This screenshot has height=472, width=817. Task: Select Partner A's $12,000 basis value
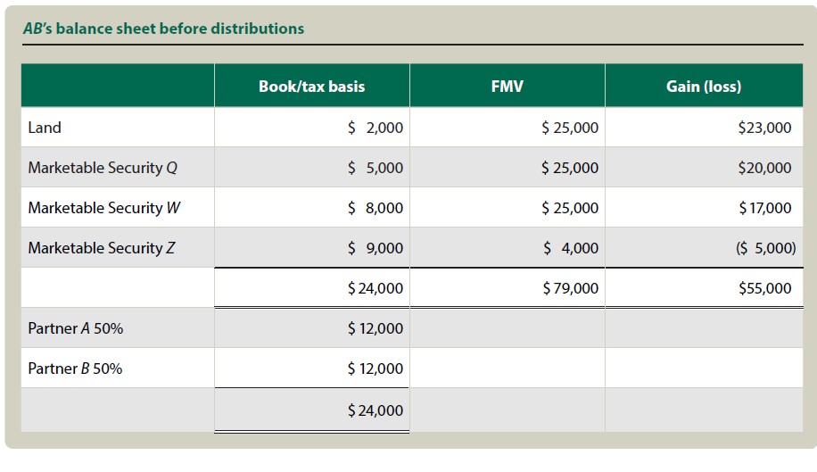coord(375,328)
